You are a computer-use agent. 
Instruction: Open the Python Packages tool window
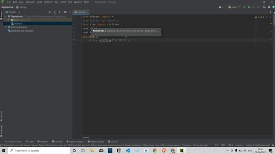pos(75,142)
